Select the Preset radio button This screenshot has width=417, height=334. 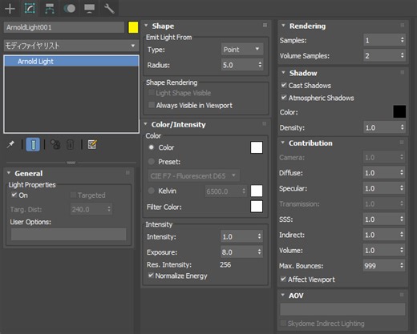coord(152,162)
